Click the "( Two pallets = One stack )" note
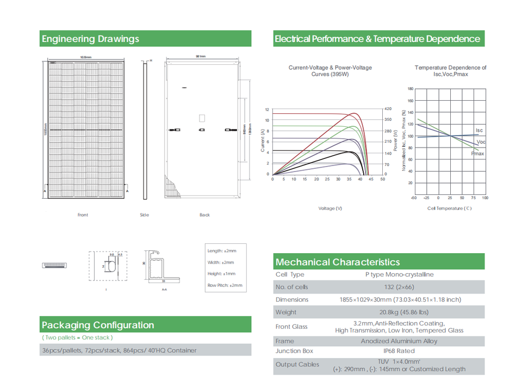522x380 pixels. coord(77,338)
